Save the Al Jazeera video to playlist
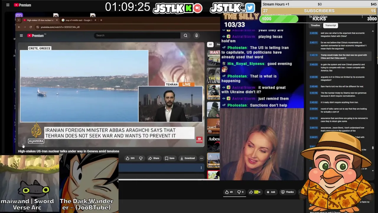The height and width of the screenshot is (213, 378). click(x=170, y=158)
